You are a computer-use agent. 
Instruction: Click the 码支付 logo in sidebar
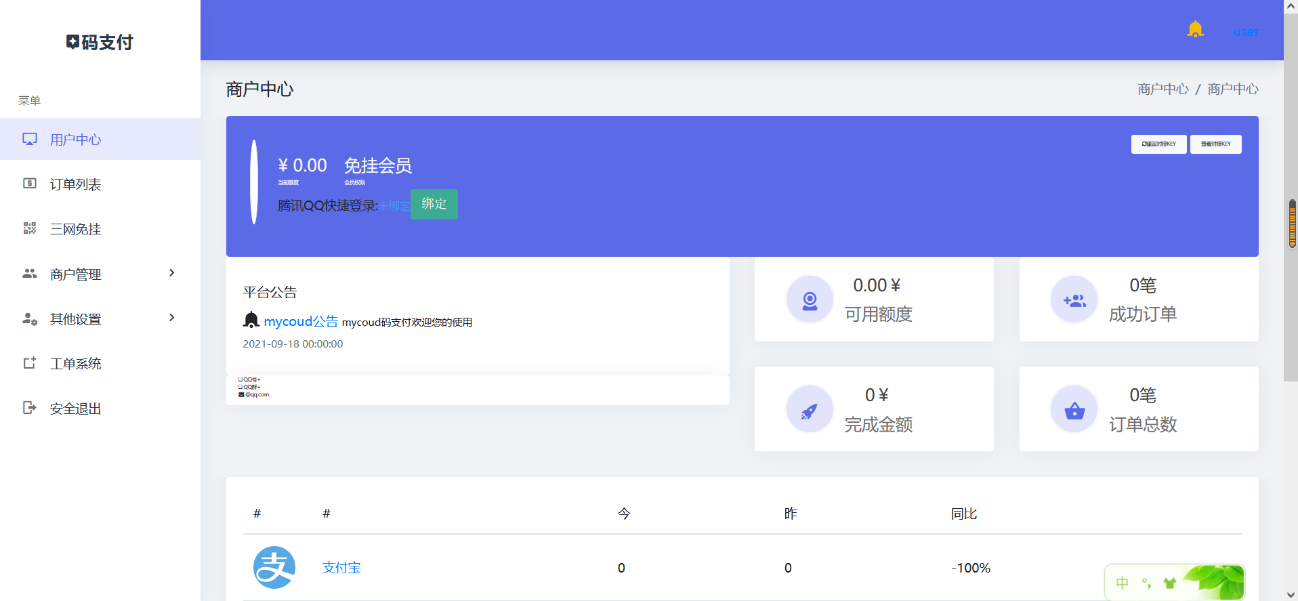pyautogui.click(x=100, y=42)
